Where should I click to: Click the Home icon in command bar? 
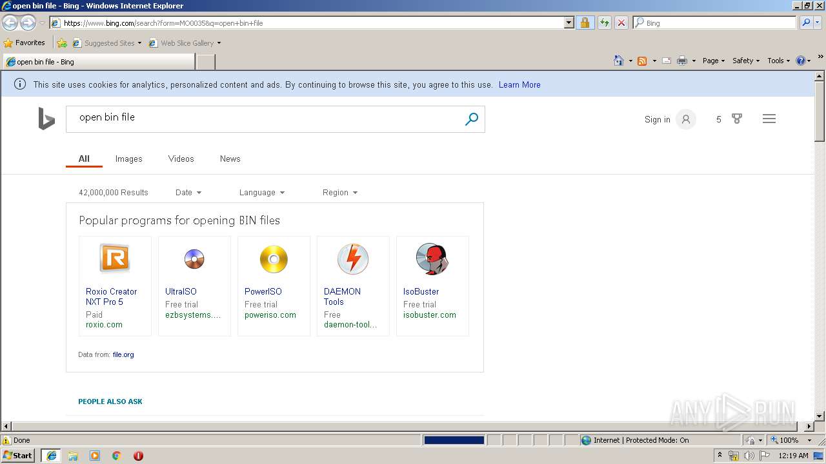pos(618,61)
